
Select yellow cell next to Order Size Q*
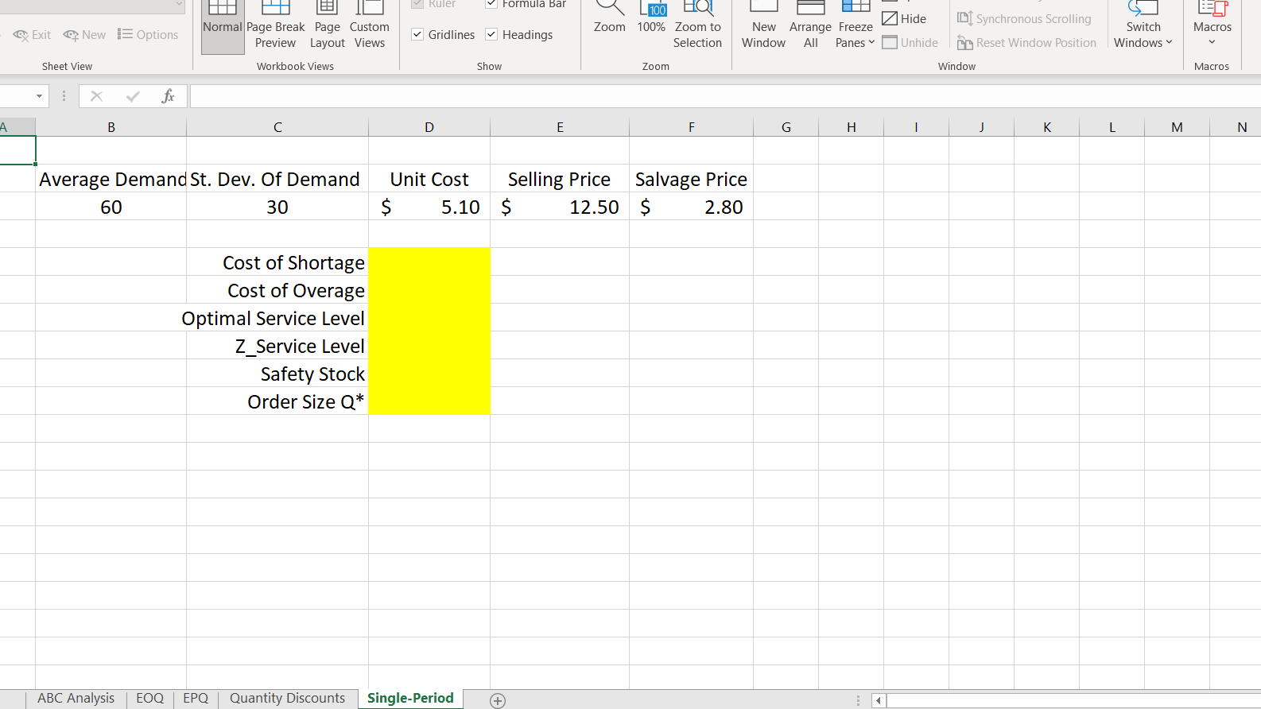429,401
